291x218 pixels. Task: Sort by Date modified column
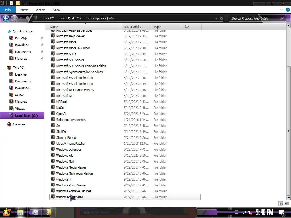pos(137,27)
